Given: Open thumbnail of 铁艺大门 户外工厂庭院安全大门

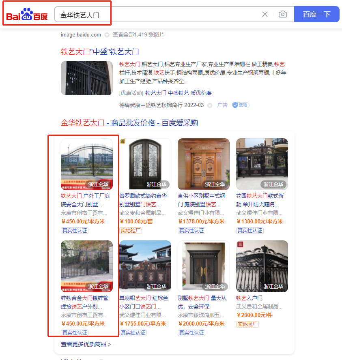Looking at the screenshot, I should click(x=86, y=164).
